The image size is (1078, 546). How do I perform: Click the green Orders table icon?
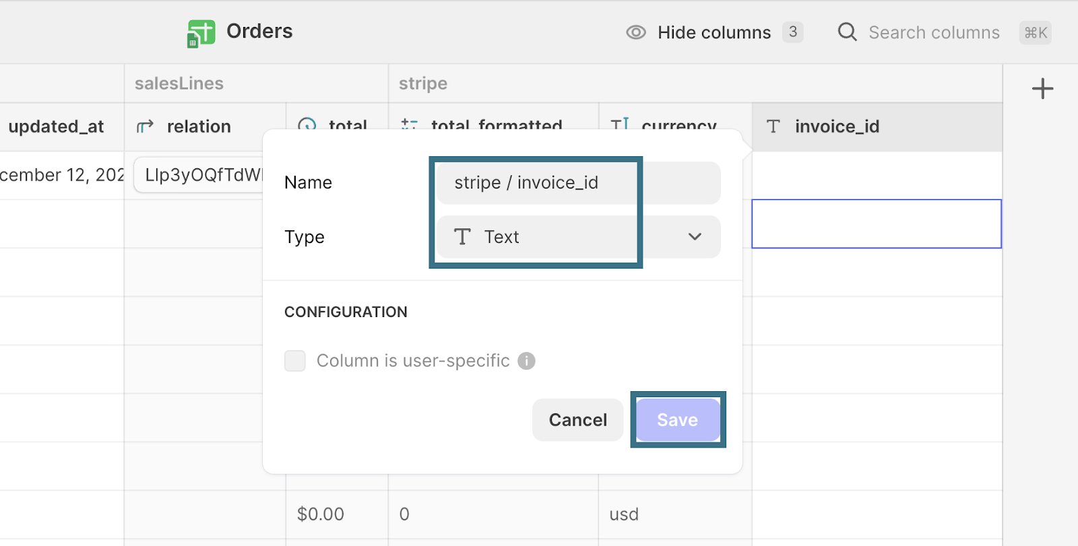(201, 33)
